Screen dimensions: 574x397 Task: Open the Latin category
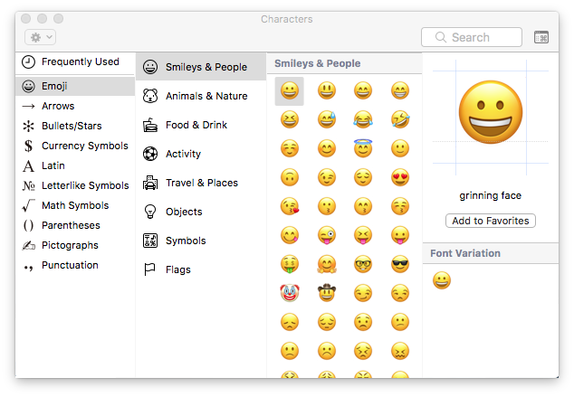75,166
